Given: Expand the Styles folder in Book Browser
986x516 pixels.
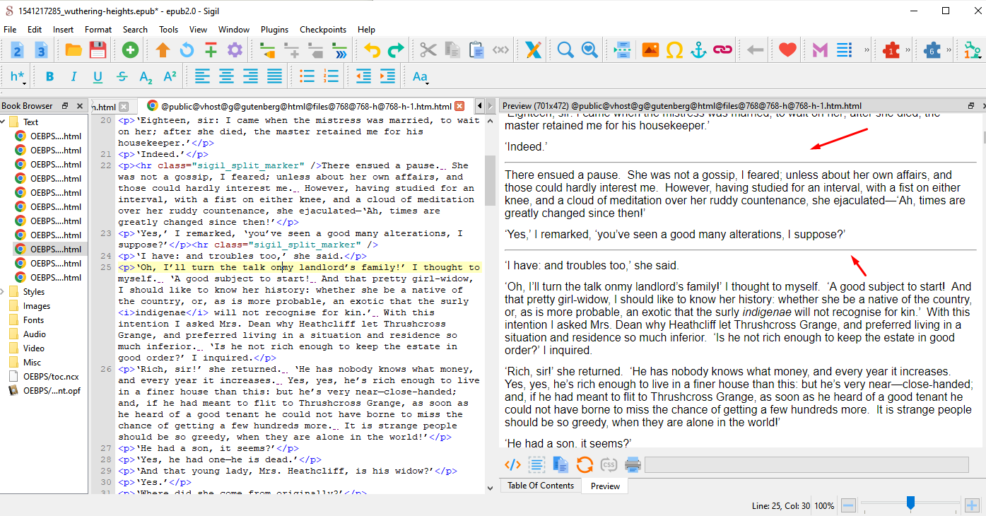Looking at the screenshot, I should (4, 291).
